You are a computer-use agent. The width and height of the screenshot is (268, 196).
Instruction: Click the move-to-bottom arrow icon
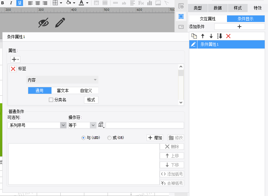220,36
